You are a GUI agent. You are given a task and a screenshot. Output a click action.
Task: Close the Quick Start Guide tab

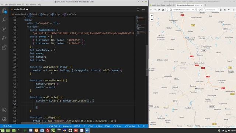coord(174,5)
